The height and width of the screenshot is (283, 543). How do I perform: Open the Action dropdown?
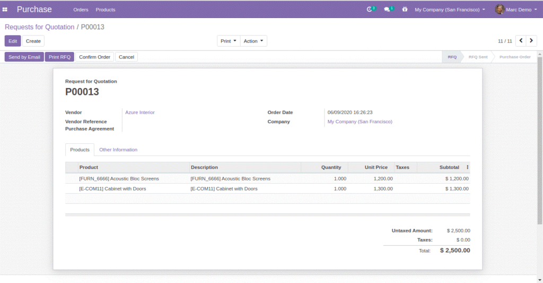253,41
